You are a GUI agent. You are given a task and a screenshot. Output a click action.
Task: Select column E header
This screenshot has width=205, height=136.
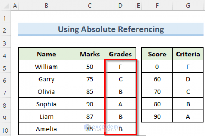[139, 6]
